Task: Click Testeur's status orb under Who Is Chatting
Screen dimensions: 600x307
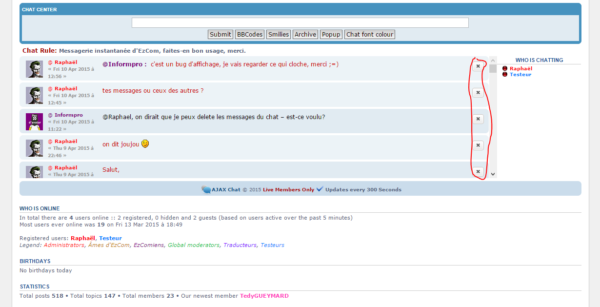Action: 505,74
